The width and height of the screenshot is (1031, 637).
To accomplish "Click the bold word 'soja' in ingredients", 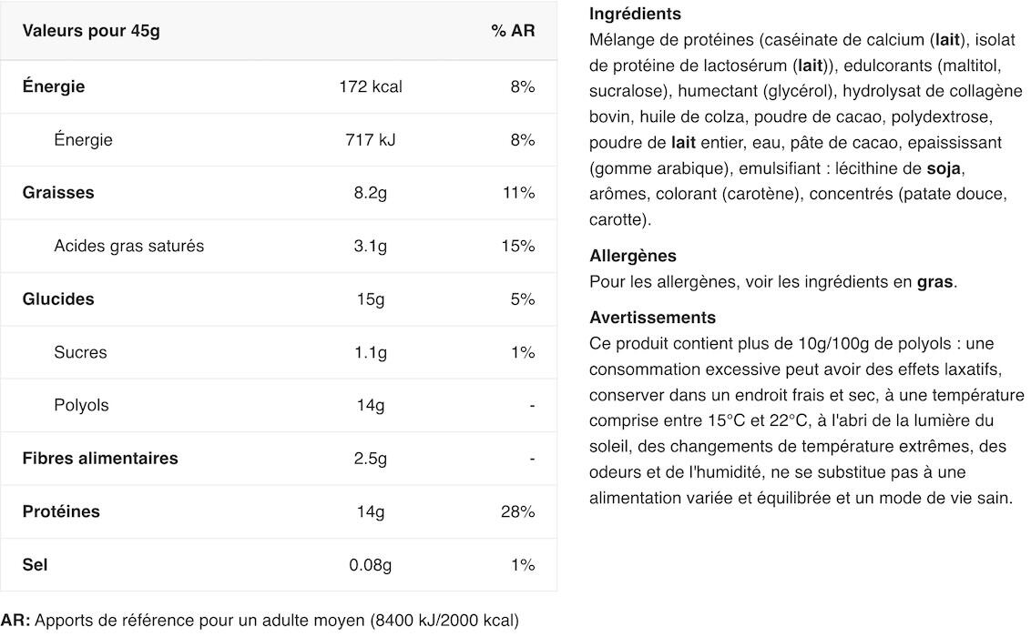I will pos(944,168).
